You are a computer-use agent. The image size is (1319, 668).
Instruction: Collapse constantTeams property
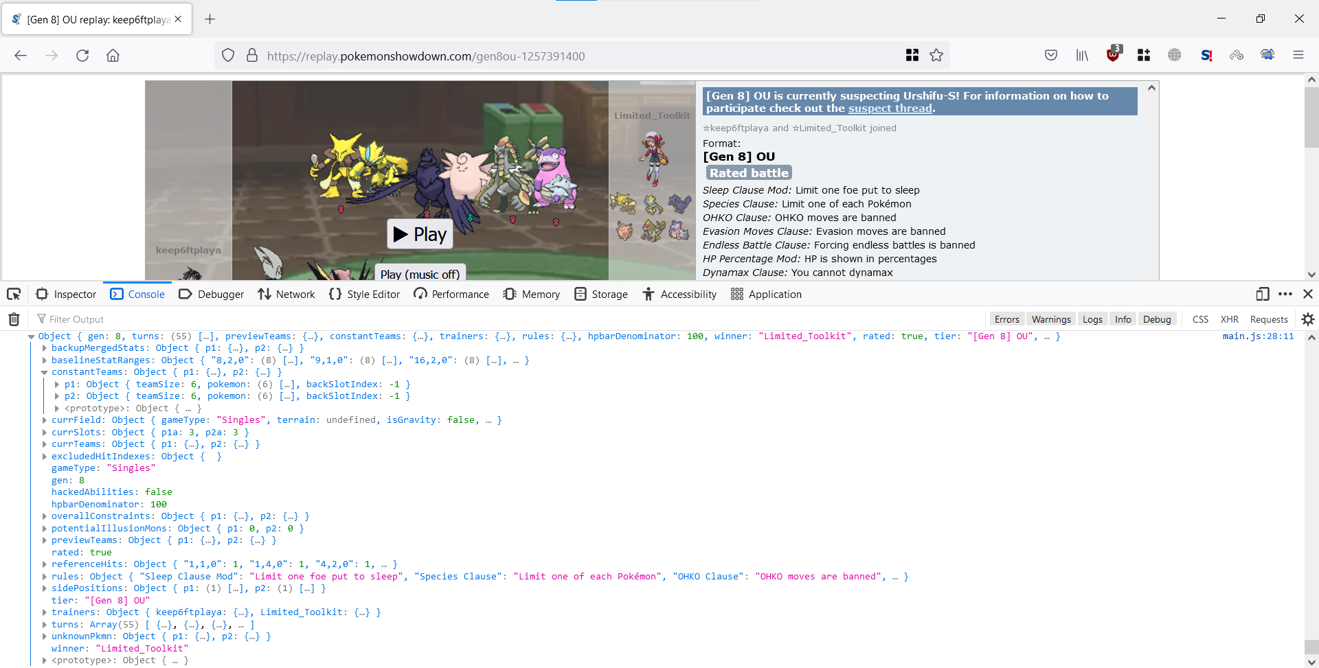(x=45, y=372)
